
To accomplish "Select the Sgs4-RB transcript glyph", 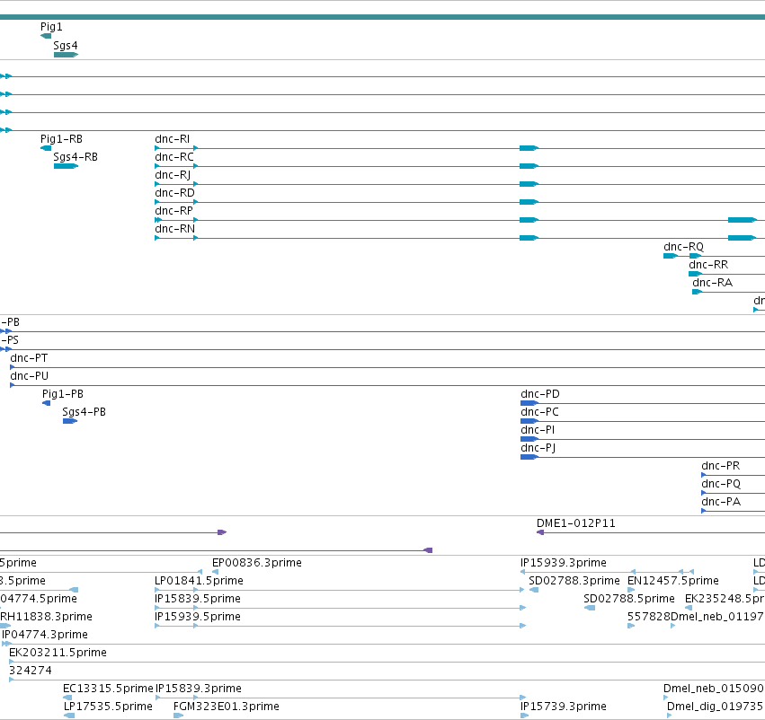I will click(x=66, y=167).
